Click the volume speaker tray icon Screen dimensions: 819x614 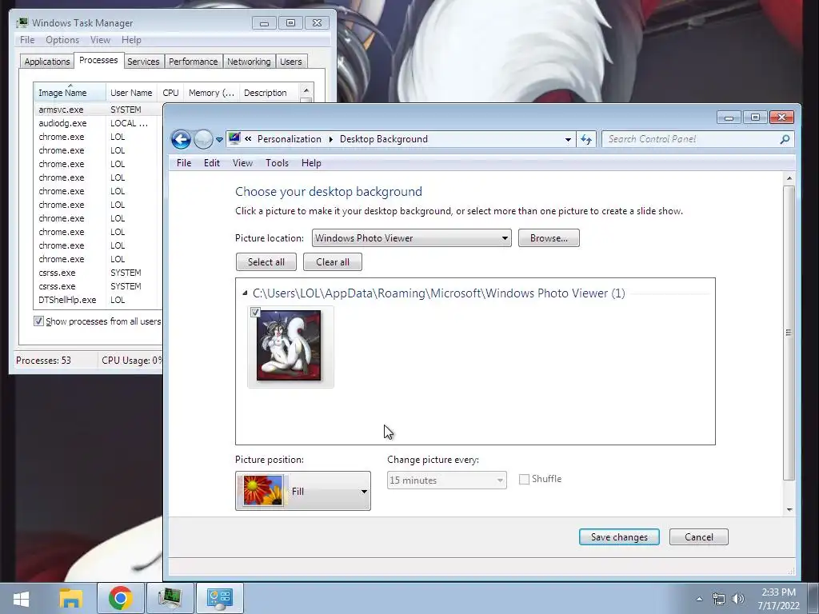click(738, 599)
